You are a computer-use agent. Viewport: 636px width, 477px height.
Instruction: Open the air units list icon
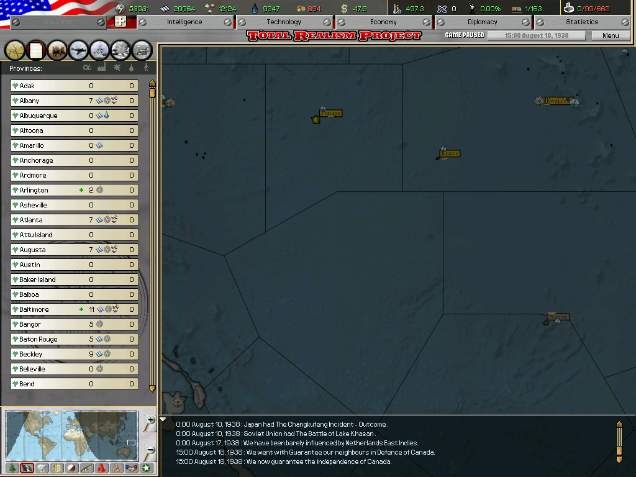click(79, 49)
